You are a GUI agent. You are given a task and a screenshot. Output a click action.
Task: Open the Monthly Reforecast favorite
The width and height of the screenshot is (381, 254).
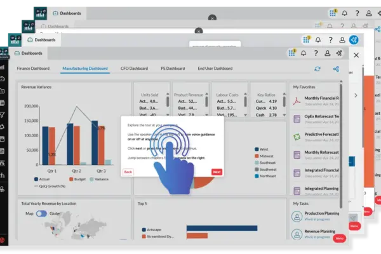point(315,155)
